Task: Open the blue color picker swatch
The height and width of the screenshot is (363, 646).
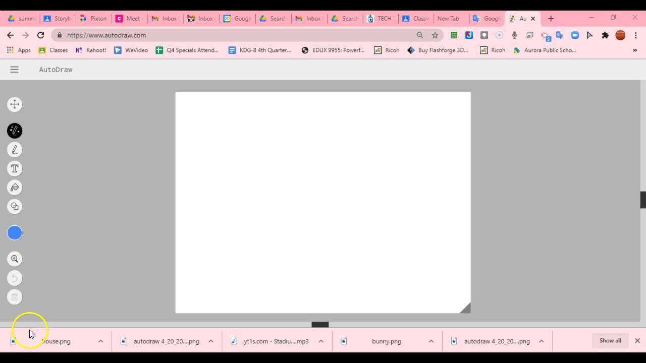Action: coord(14,232)
